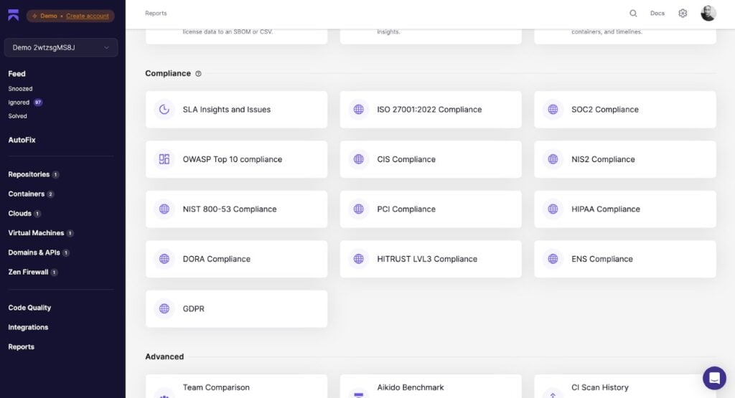Open Zen Firewall in sidebar
The image size is (735, 398).
click(x=28, y=272)
